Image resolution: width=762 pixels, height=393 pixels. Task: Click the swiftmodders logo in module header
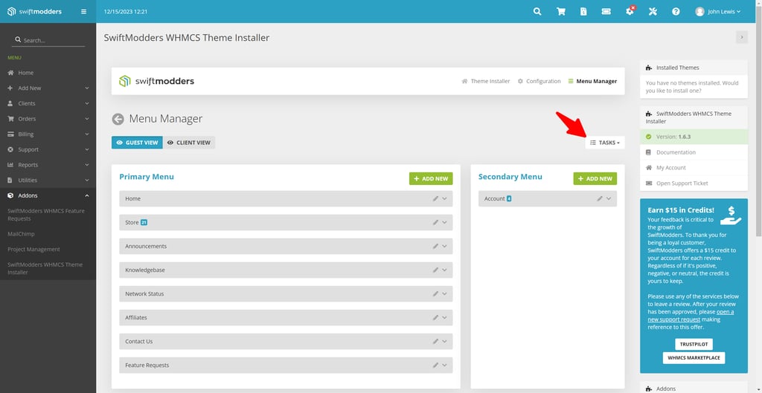pos(156,81)
